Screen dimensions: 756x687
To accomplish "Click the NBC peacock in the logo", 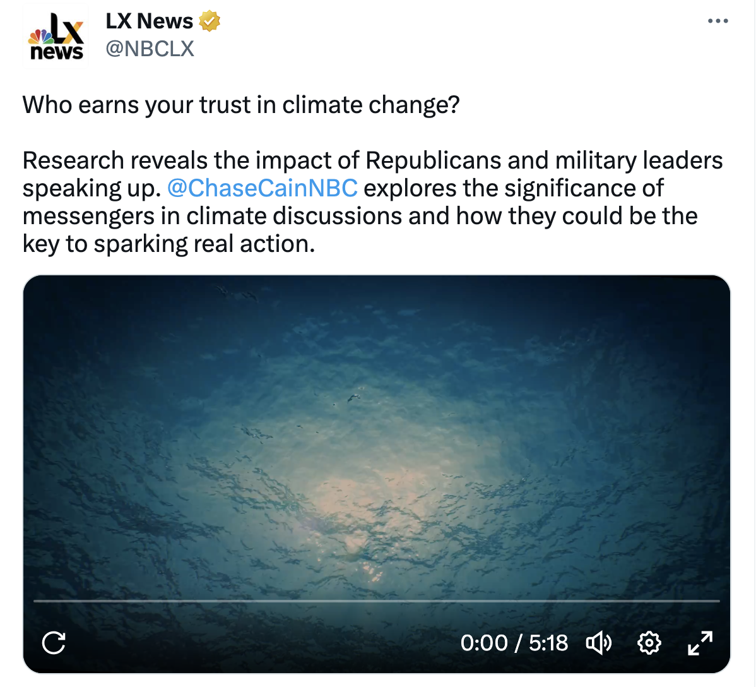I will 40,37.
